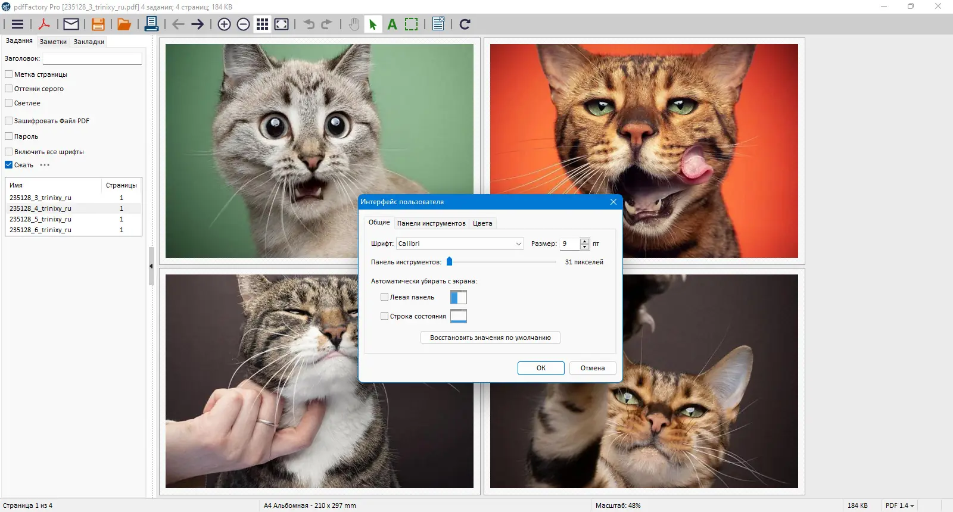Select the hand pan tool

tap(354, 24)
